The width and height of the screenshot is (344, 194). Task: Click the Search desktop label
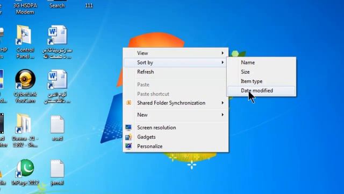(x=57, y=5)
